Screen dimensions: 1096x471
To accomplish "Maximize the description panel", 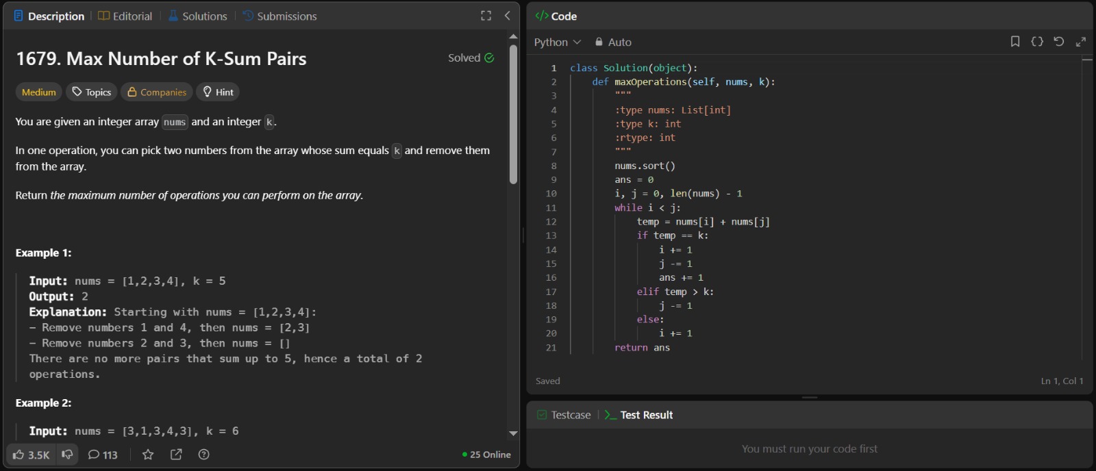I will (x=486, y=16).
